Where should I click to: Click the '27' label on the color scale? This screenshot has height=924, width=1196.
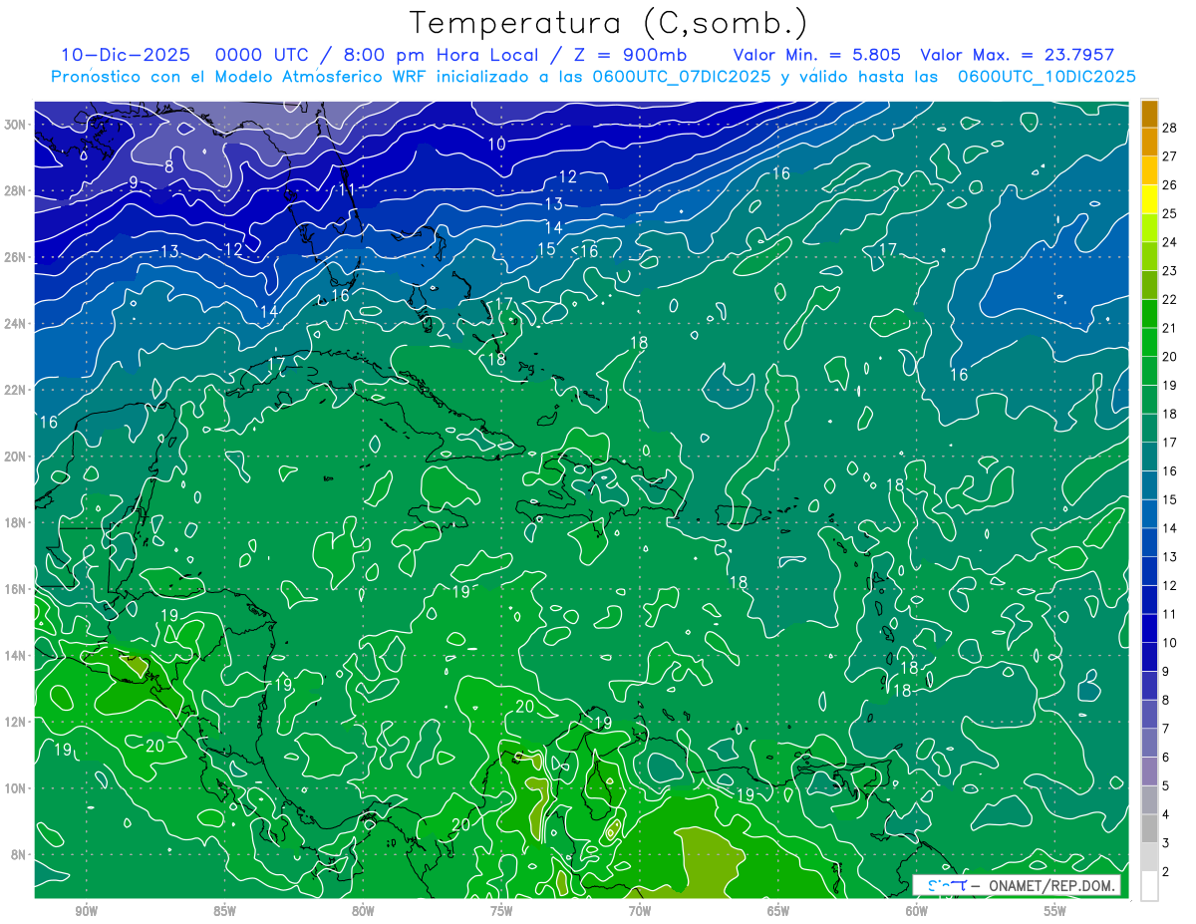pos(1170,156)
